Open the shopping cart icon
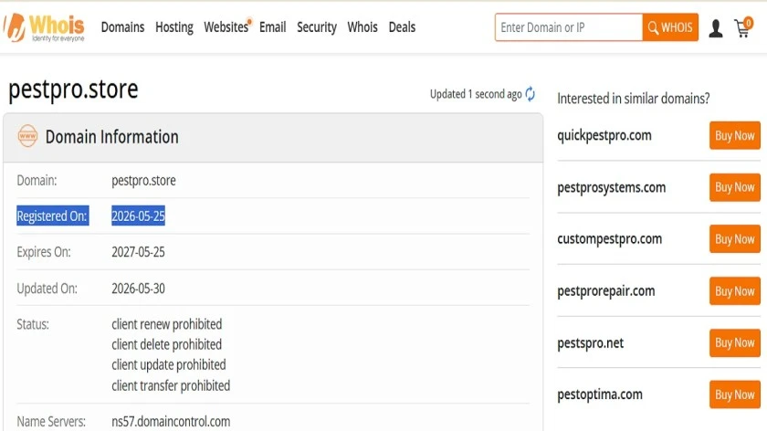Viewport: 767px width, 431px height. click(x=743, y=27)
